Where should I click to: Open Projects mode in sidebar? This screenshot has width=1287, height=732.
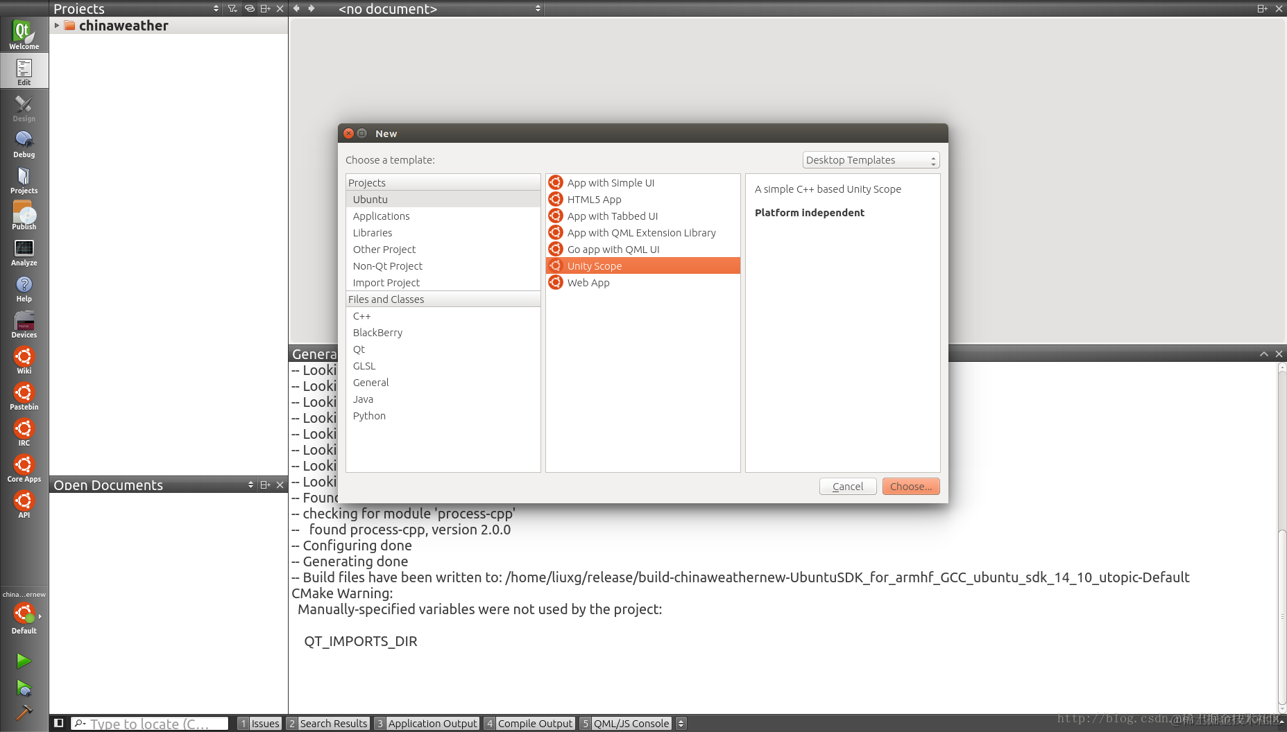(24, 179)
